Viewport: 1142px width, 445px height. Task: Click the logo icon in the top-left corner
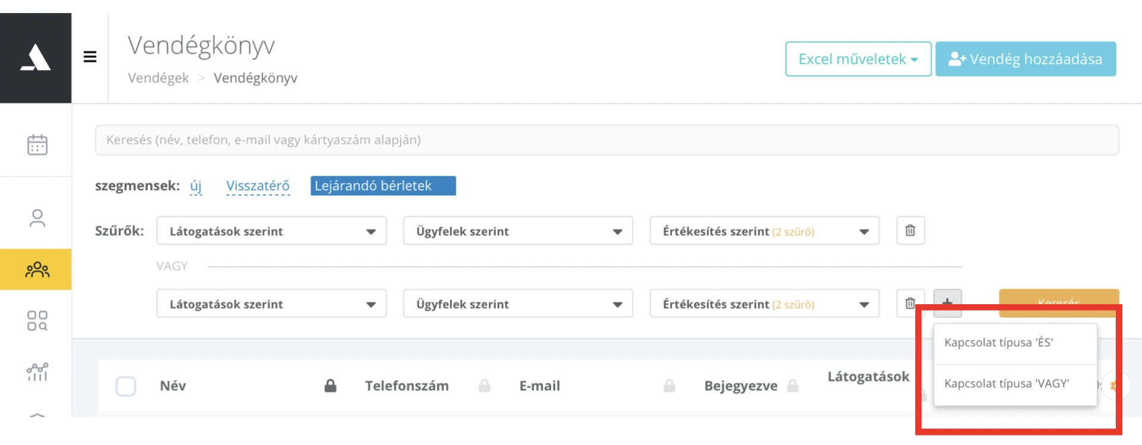coord(36,58)
